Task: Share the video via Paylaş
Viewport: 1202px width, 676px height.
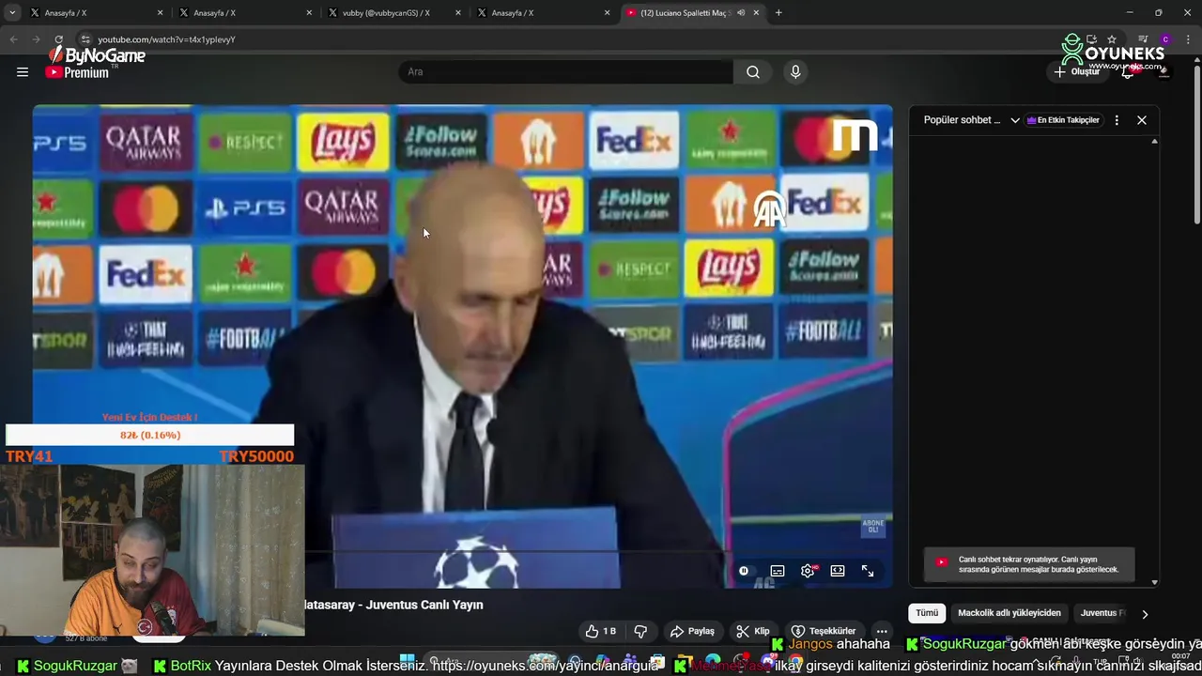Action: click(692, 631)
